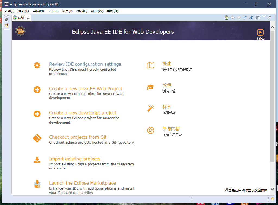Click the Git diamond icon
The height and width of the screenshot is (205, 278).
coord(37,138)
